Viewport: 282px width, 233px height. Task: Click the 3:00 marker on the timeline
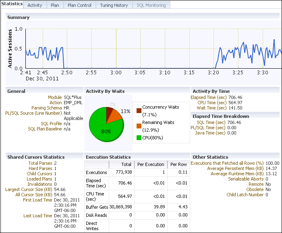tap(116, 73)
